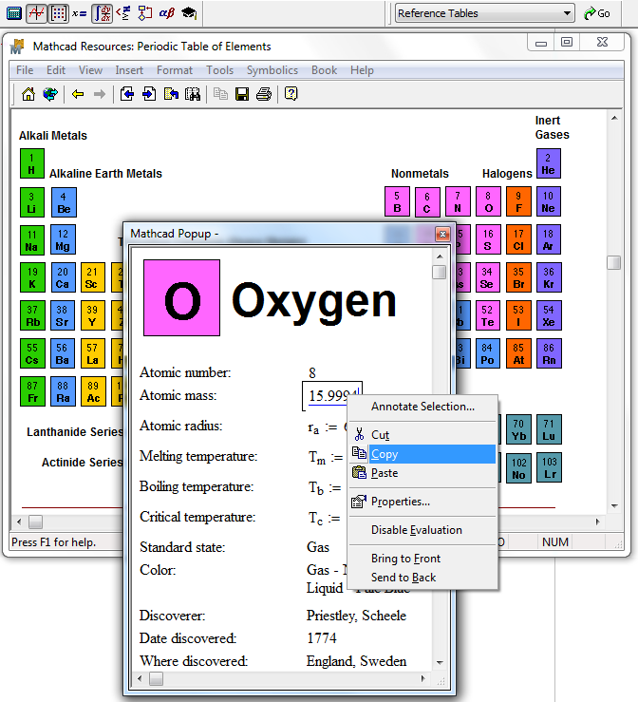Select the Beryllium (Be) element cell
Viewport: 638px width, 702px height.
point(64,202)
